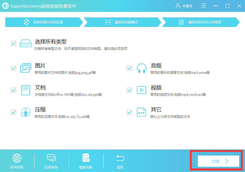This screenshot has height=172, width=245.
Task: Click the archive icon for 压缩
Action: coord(26,112)
